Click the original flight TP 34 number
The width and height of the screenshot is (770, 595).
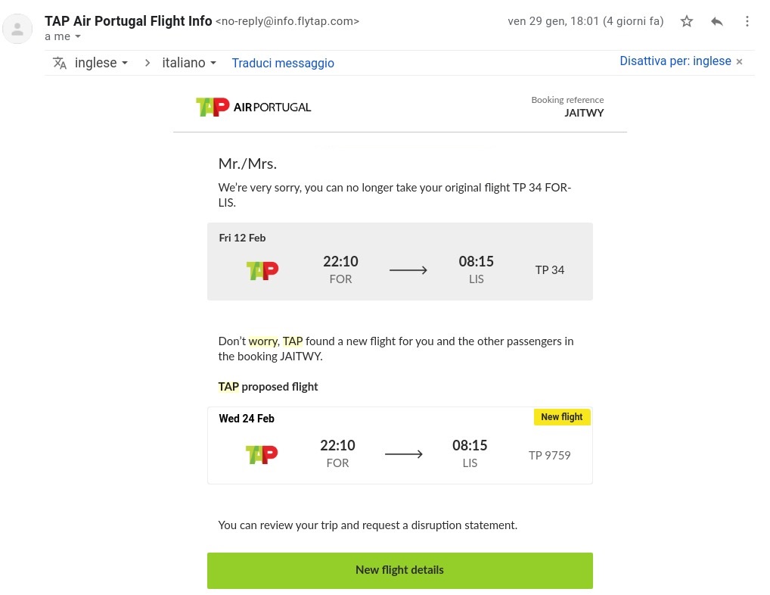(x=549, y=269)
